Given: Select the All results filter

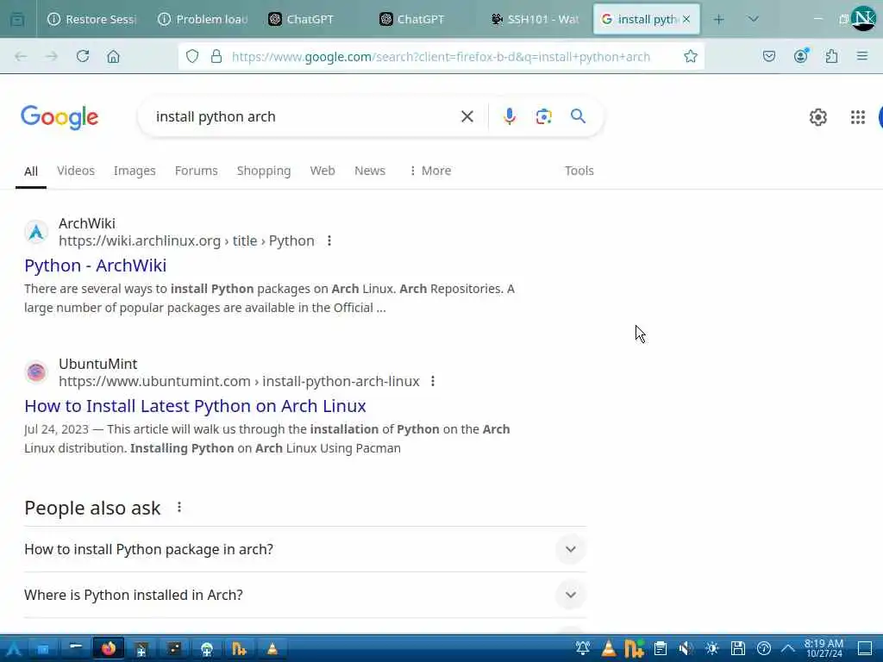Looking at the screenshot, I should point(31,172).
